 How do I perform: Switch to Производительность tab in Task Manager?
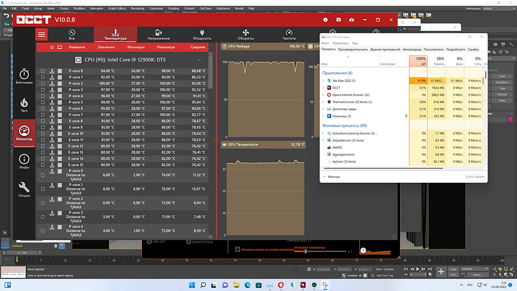tap(353, 50)
